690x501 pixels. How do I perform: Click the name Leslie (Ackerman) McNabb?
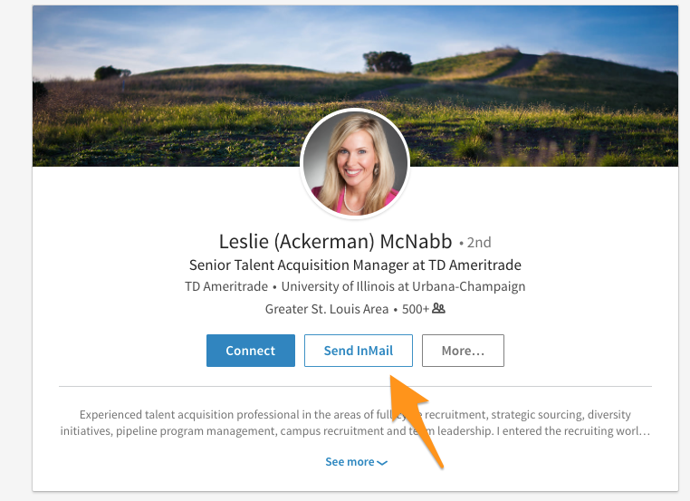pos(335,241)
